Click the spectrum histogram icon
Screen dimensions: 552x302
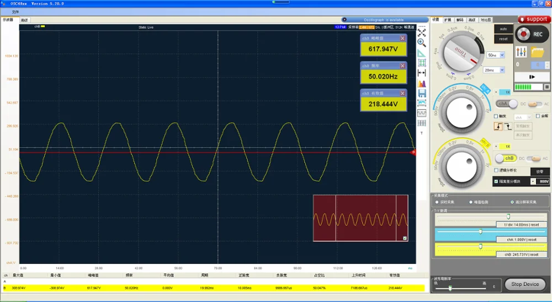click(421, 83)
